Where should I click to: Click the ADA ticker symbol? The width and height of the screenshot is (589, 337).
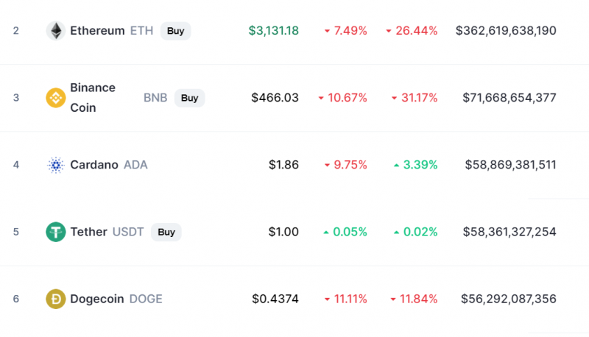pyautogui.click(x=135, y=165)
